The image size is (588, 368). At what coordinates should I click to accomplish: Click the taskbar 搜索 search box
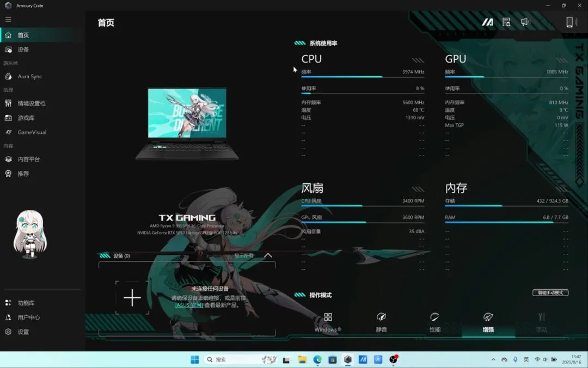tap(241, 360)
